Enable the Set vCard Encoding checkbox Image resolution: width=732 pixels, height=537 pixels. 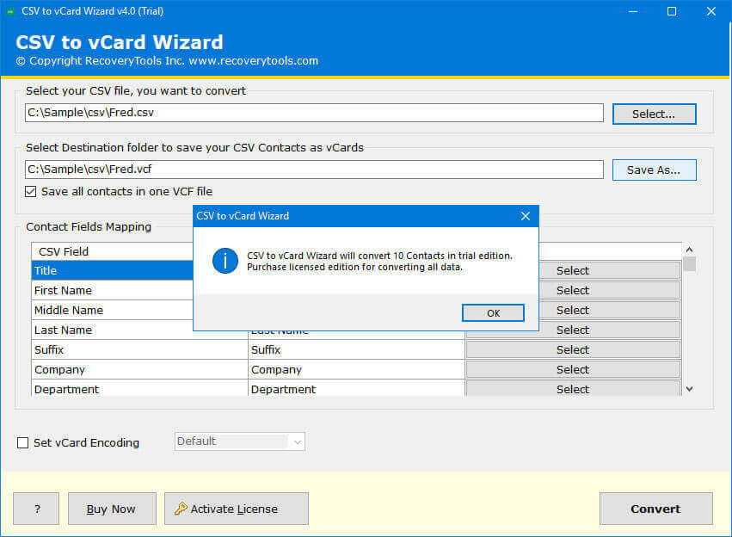click(23, 442)
